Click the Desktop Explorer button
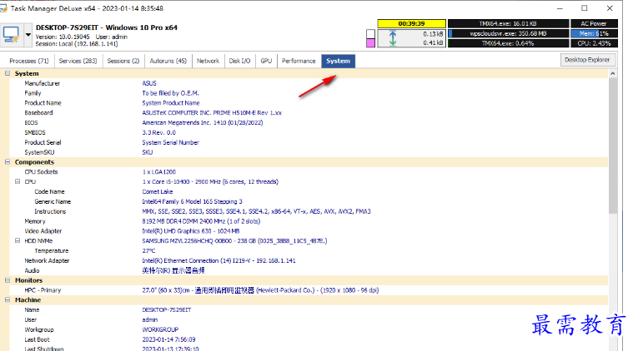 pos(587,60)
